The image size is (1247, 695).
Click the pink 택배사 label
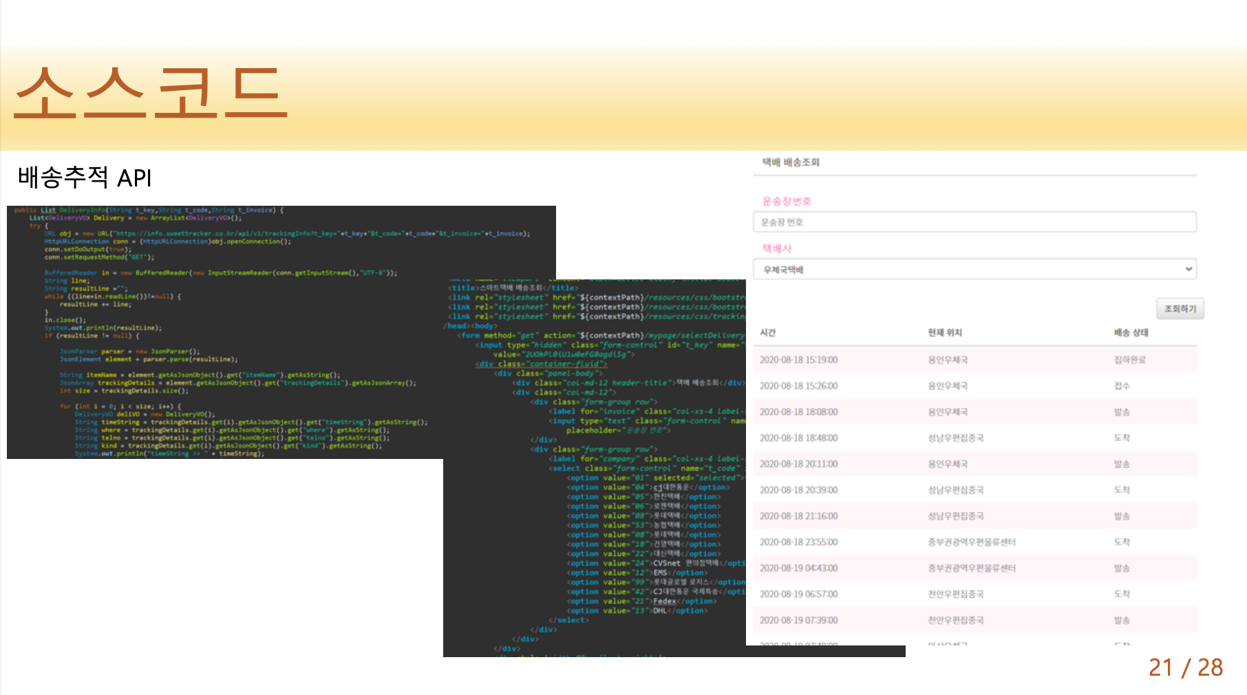tap(777, 248)
